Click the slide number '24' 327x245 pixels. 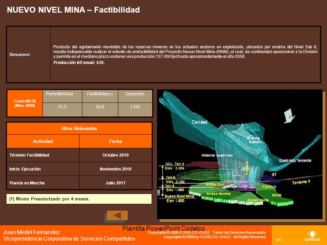tap(278, 240)
